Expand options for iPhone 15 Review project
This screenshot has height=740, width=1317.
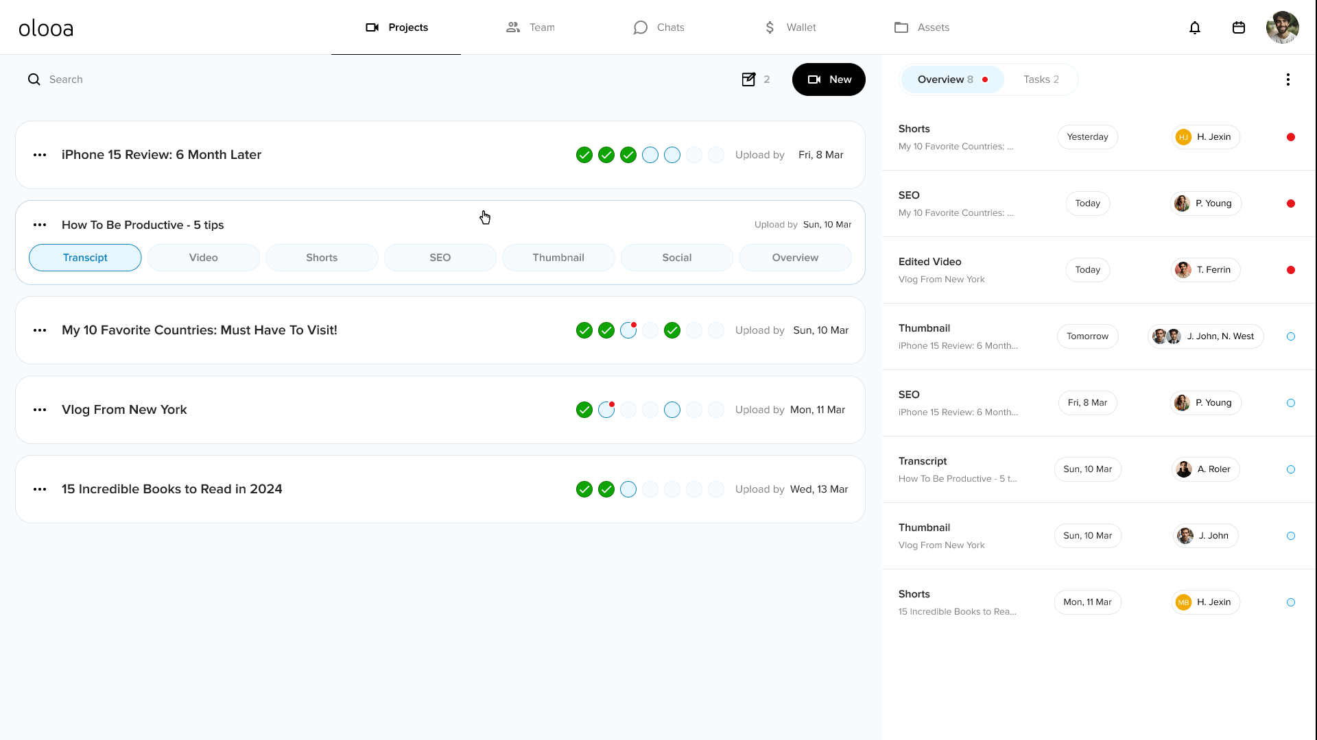pos(39,153)
